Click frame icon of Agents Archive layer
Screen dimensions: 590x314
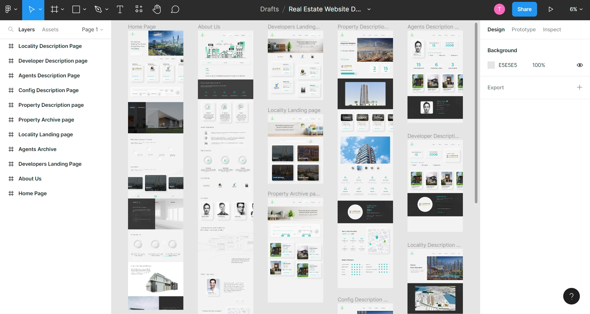[11, 149]
